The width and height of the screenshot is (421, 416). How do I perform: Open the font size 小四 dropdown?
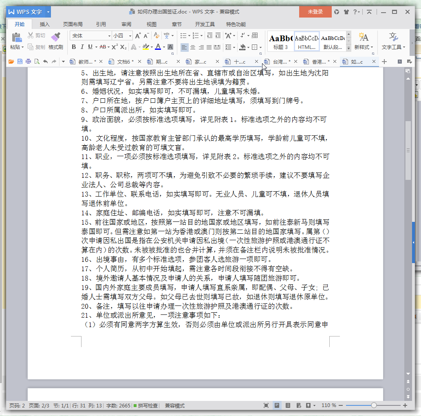pos(130,36)
